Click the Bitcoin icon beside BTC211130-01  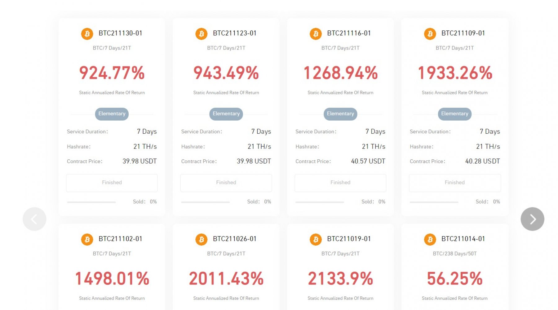[87, 34]
